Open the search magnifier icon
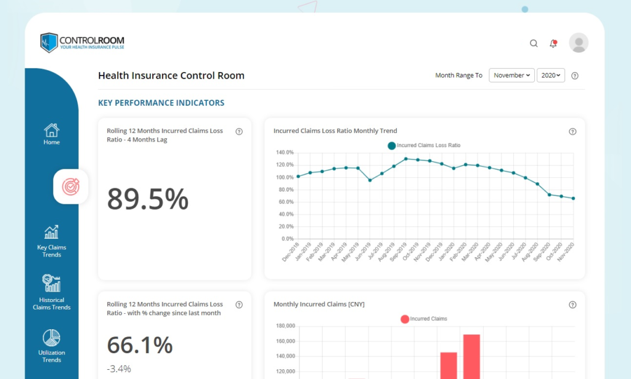Screen dimensions: 631x379 pyautogui.click(x=534, y=44)
